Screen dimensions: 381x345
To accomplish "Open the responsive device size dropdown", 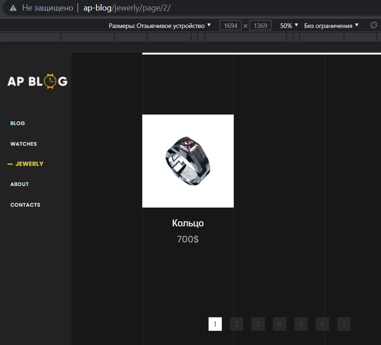I will coord(160,26).
